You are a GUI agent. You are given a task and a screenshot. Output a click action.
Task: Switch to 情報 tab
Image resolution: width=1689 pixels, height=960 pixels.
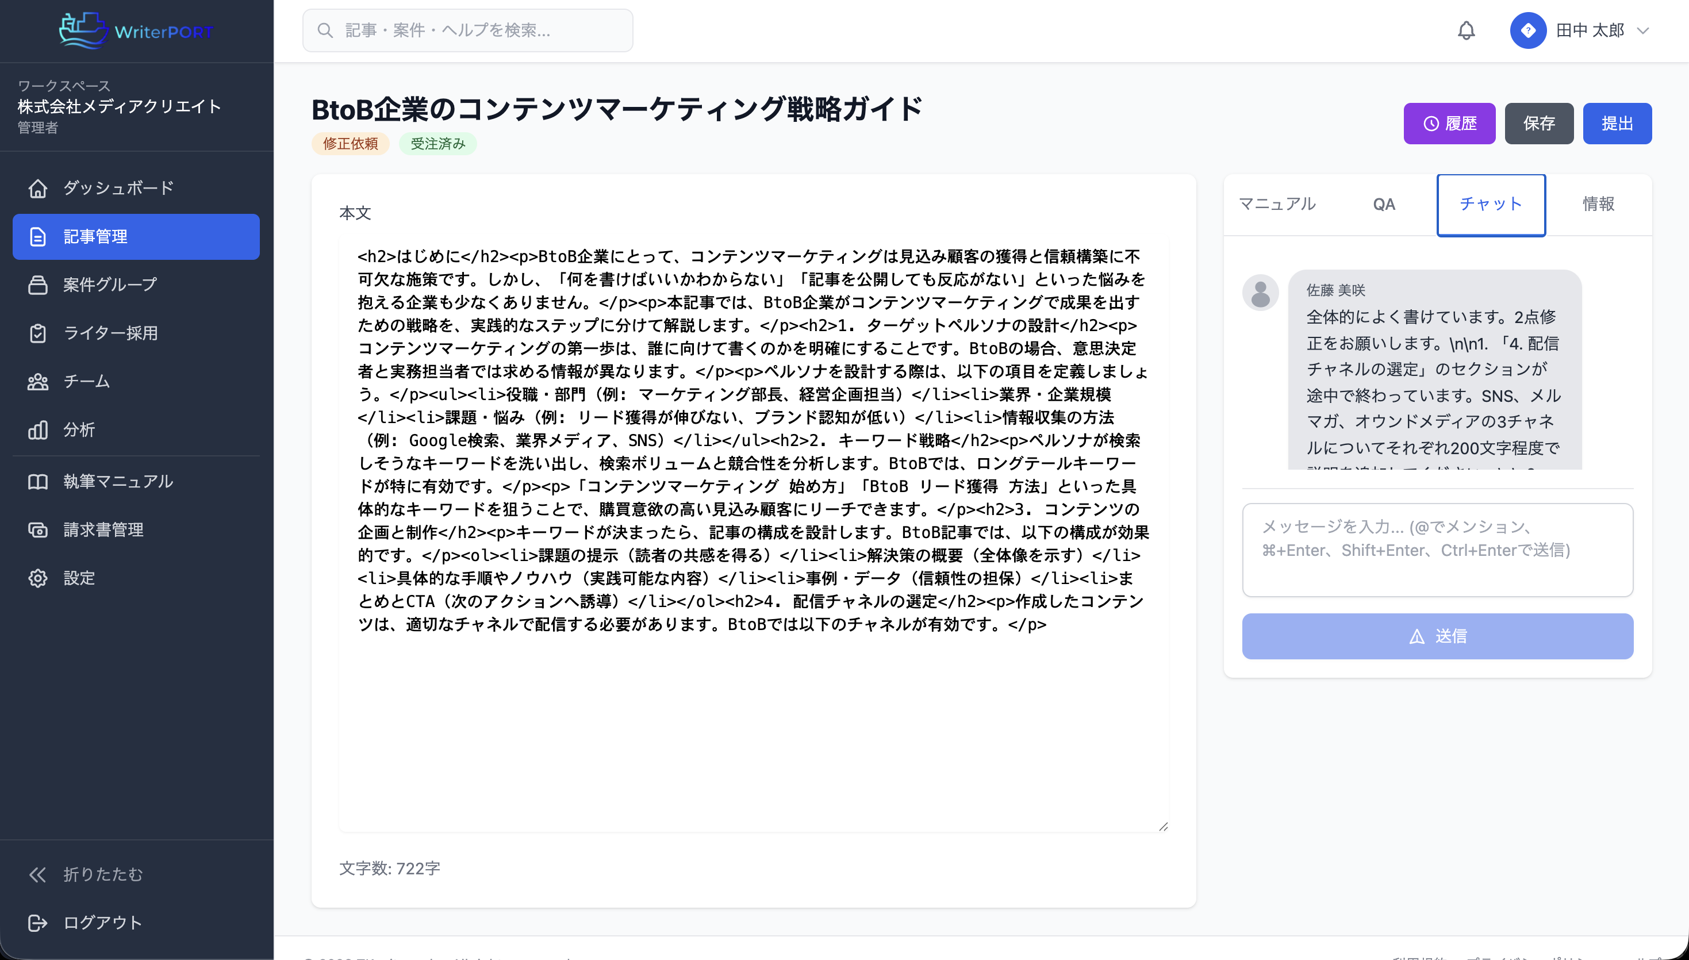[1598, 205]
